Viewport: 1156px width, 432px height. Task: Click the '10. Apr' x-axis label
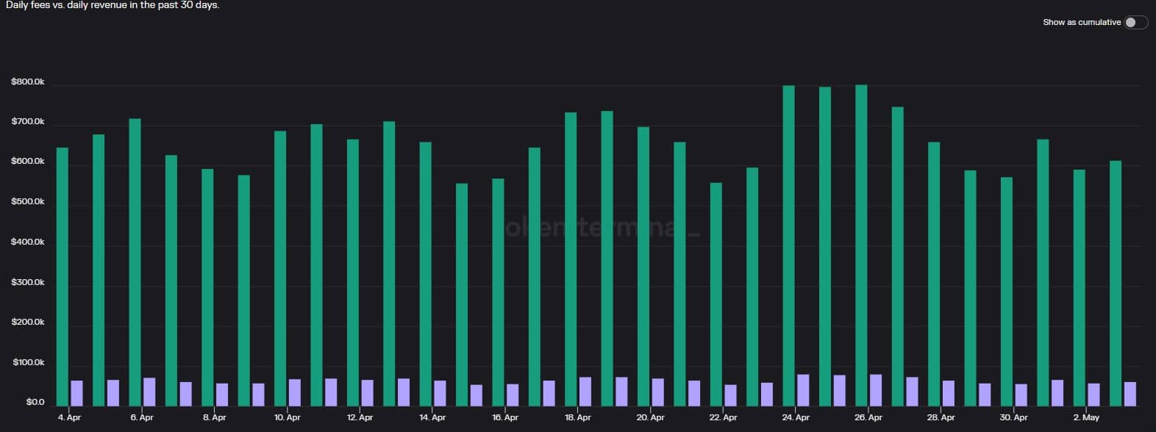[x=288, y=417]
